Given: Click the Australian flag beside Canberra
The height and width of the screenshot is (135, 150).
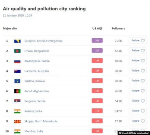Looking at the screenshot, I should tap(17, 71).
